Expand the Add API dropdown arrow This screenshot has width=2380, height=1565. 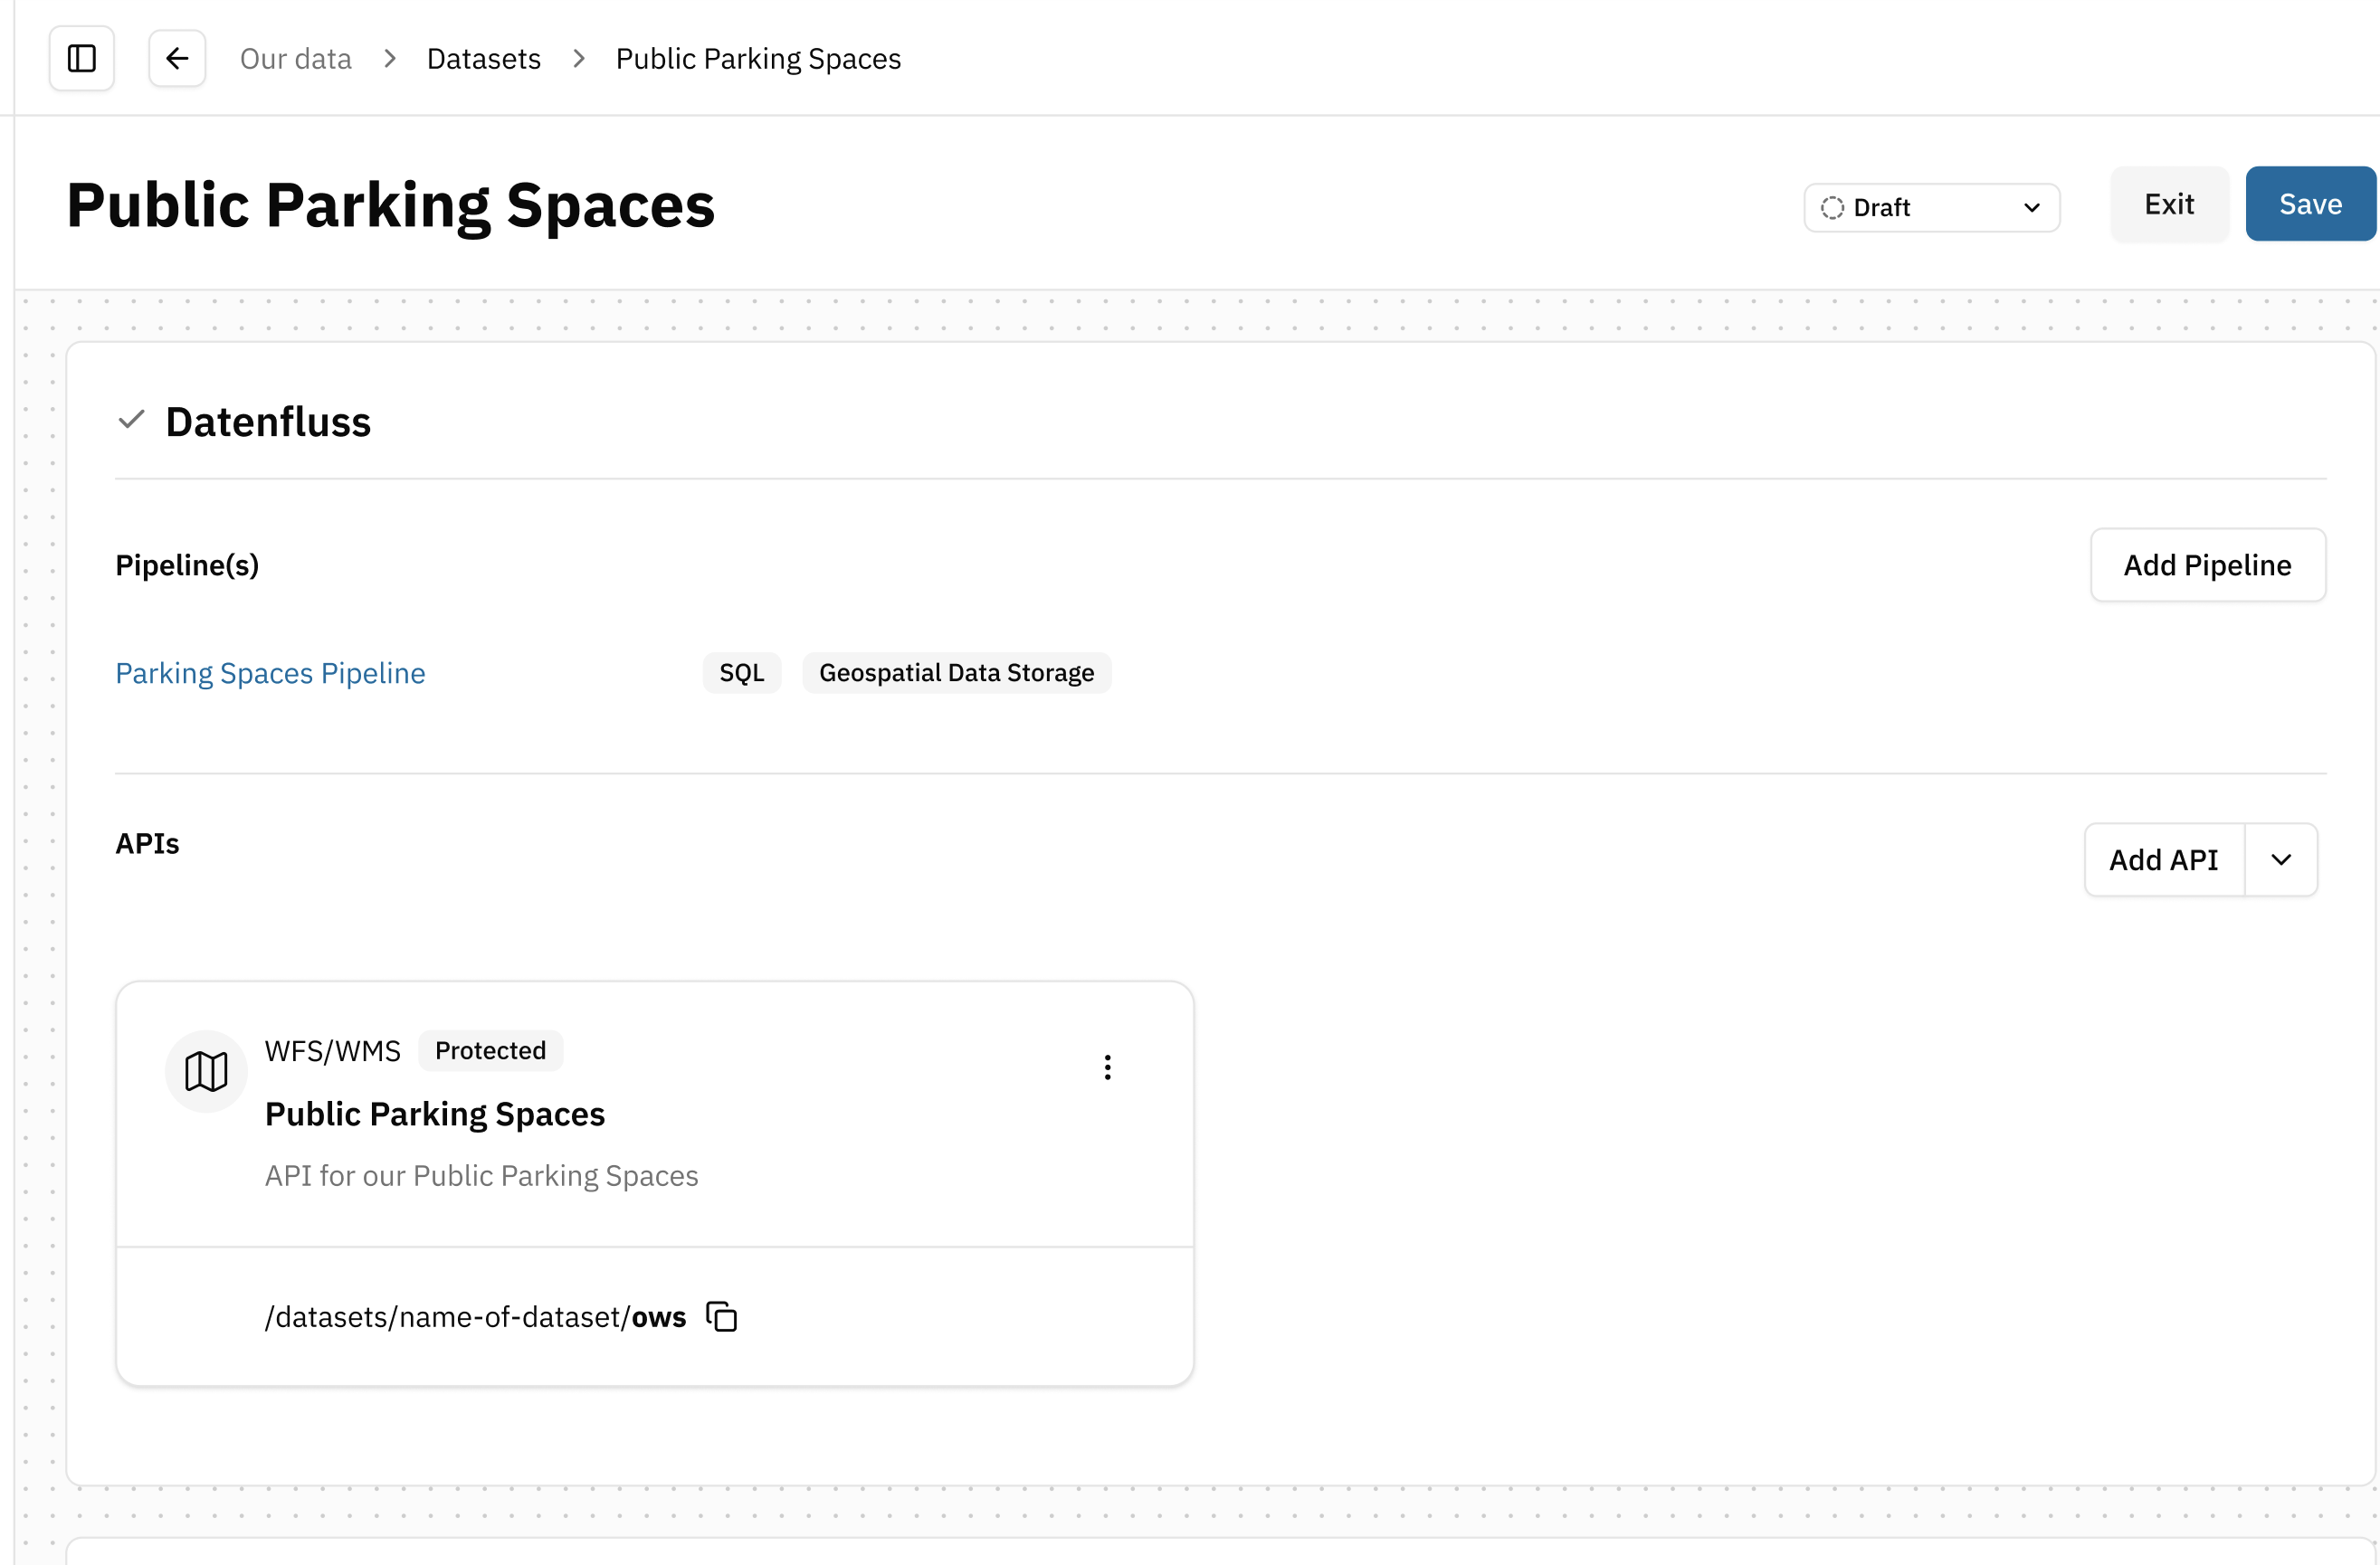[x=2281, y=860]
